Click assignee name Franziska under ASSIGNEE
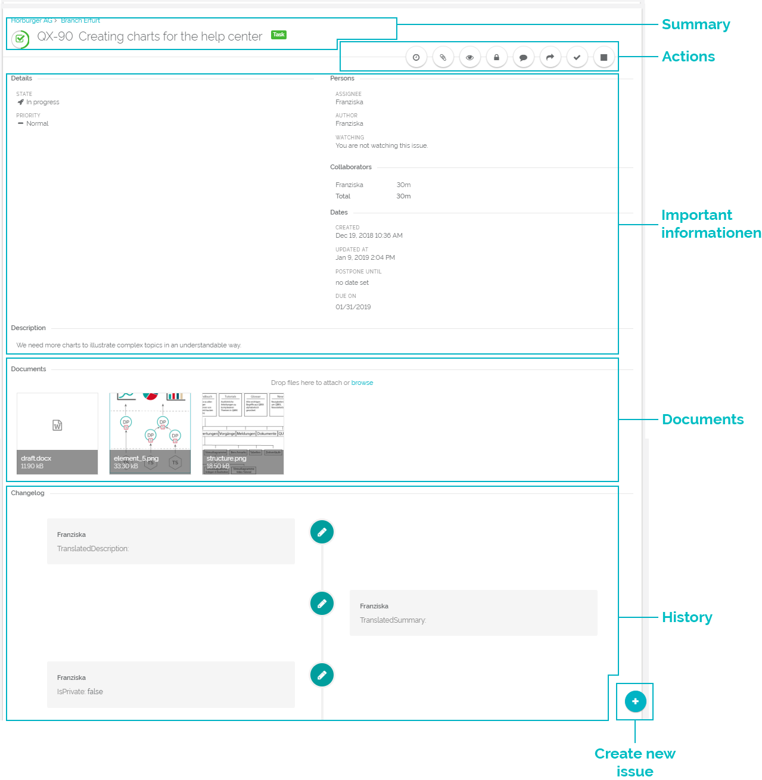The width and height of the screenshot is (762, 780). [349, 102]
